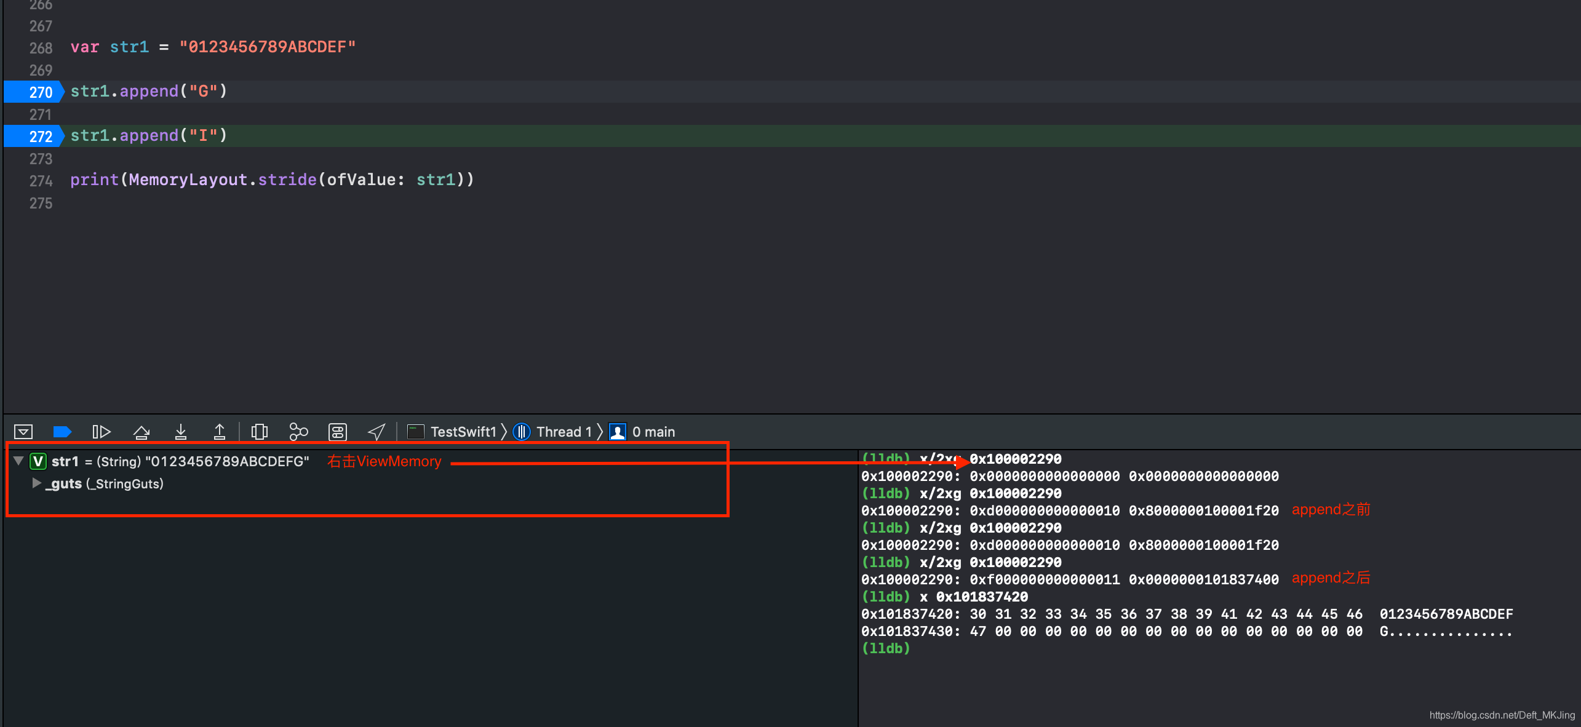Click the final empty (lldb) prompt
The image size is (1581, 727).
886,648
